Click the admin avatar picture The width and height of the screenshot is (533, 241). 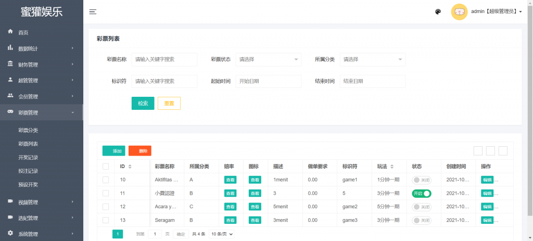click(x=459, y=12)
